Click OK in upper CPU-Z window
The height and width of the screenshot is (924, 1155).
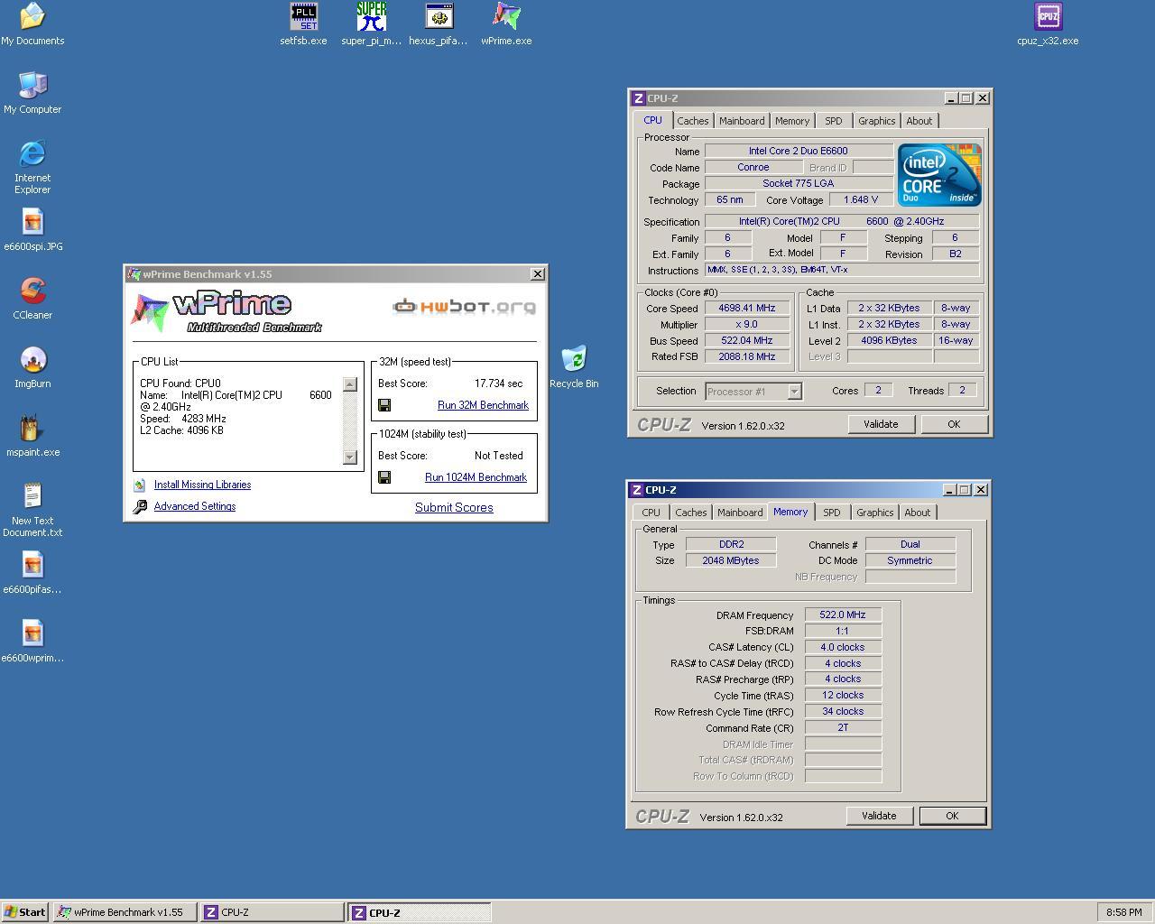click(x=954, y=424)
